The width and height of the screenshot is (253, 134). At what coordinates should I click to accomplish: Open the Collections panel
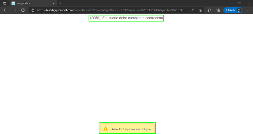tap(218, 10)
